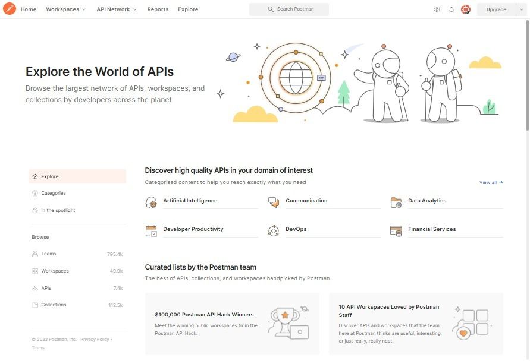The image size is (530, 361).
Task: Click the Data Analytics category icon
Action: pos(396,202)
